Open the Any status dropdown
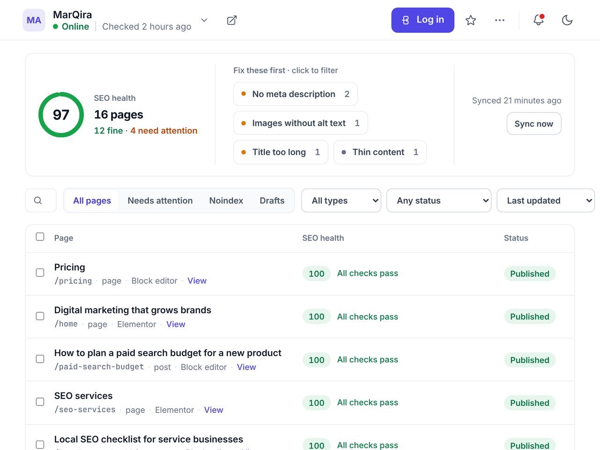The height and width of the screenshot is (450, 600). point(439,201)
